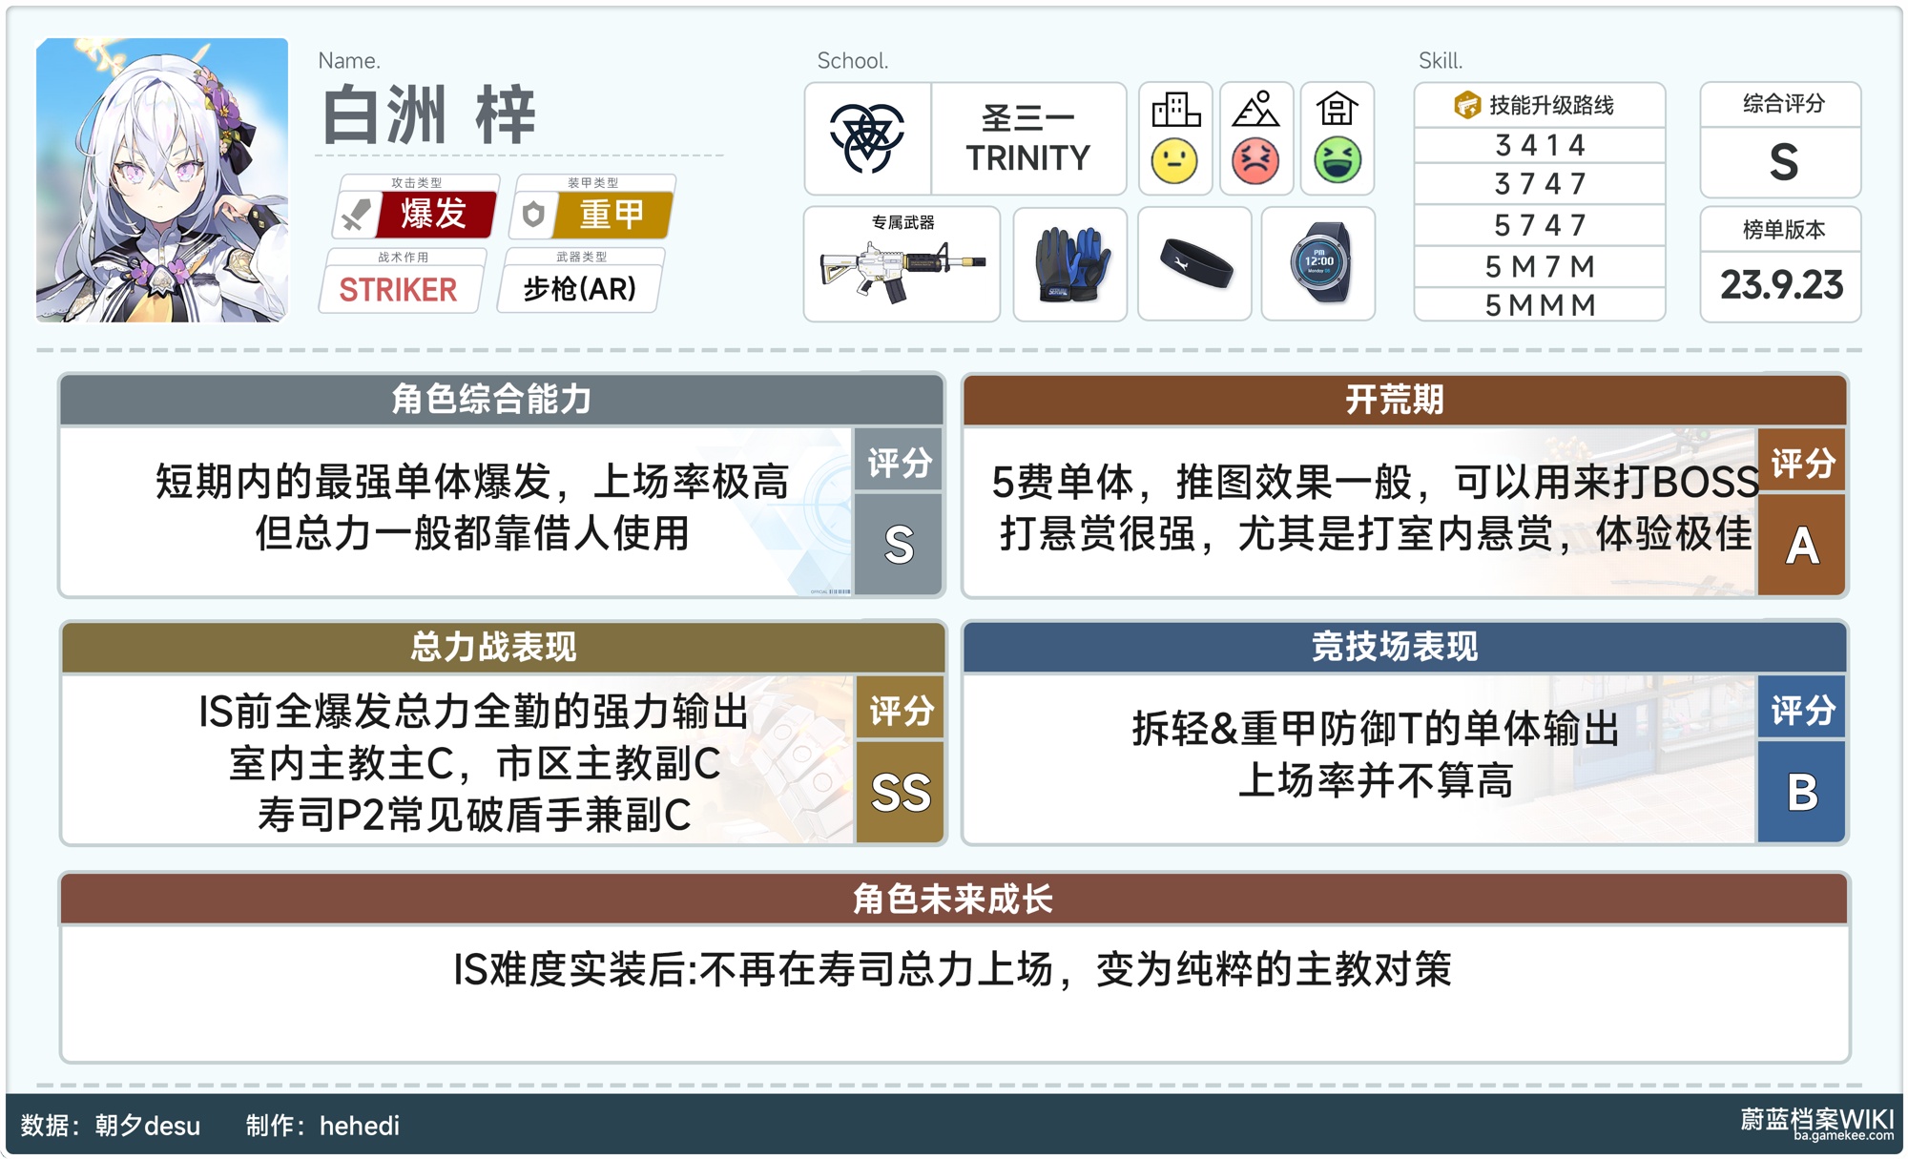
Task: Click the green happy face mood icon
Action: click(1337, 160)
